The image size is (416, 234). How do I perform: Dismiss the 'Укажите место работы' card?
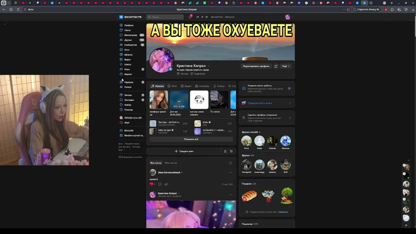click(x=289, y=88)
